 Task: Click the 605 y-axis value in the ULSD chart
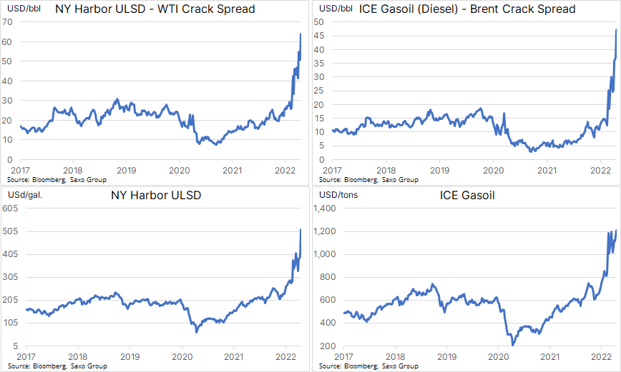(10, 208)
